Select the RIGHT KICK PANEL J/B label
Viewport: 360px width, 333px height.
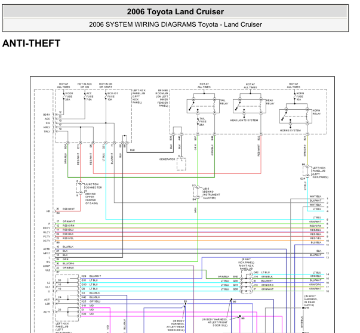coord(246,264)
